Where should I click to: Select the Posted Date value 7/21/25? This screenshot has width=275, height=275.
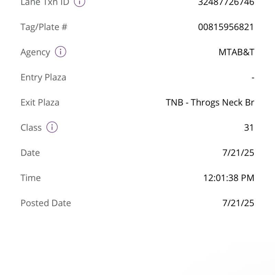(x=238, y=203)
